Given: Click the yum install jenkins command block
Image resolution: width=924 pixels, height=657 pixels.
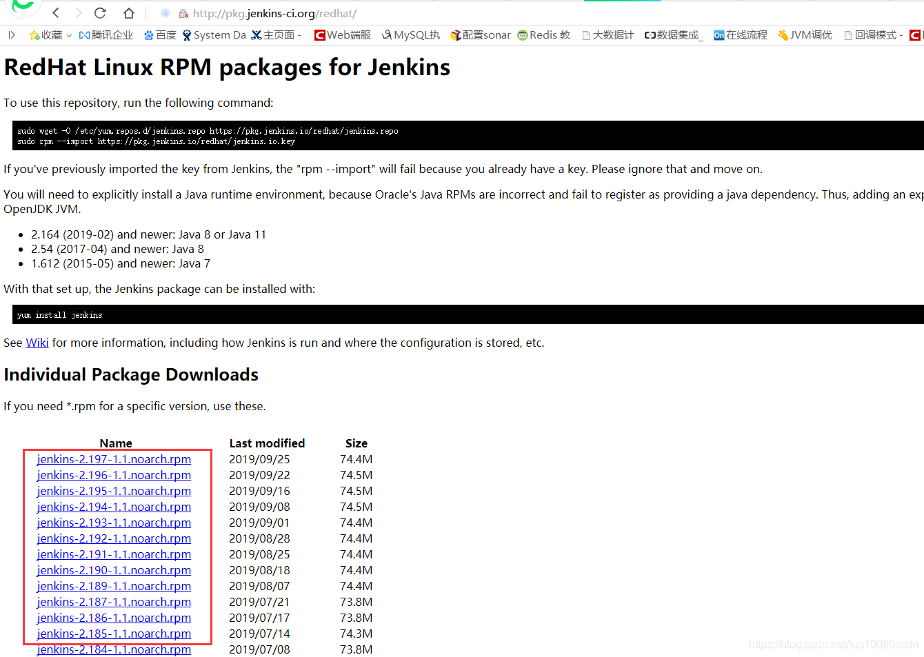Looking at the screenshot, I should [x=468, y=314].
